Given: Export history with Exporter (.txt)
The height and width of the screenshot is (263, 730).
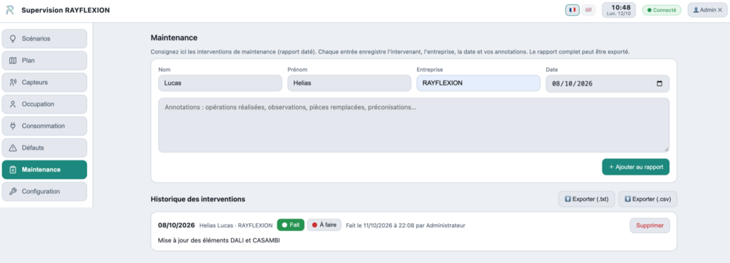Looking at the screenshot, I should (587, 199).
